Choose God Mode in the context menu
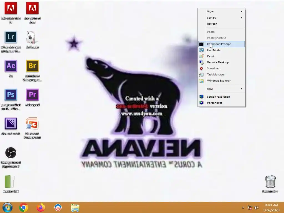Viewport: 284px width, 213px height. pyautogui.click(x=221, y=50)
